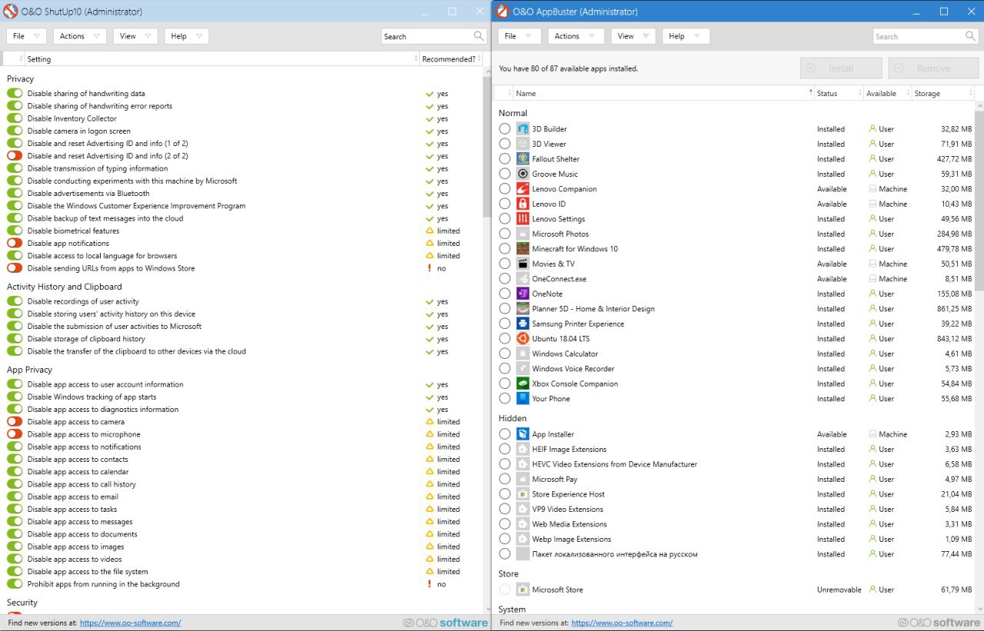Click the Ubuntu 18.04 LTS icon
The width and height of the screenshot is (984, 631).
click(x=523, y=339)
